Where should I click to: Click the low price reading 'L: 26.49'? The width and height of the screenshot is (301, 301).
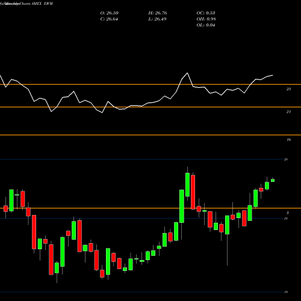click(x=158, y=19)
